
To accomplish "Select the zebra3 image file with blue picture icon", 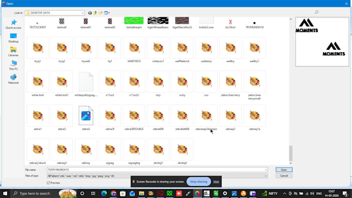I will (x=86, y=118).
